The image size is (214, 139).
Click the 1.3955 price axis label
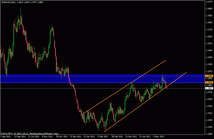point(209,15)
